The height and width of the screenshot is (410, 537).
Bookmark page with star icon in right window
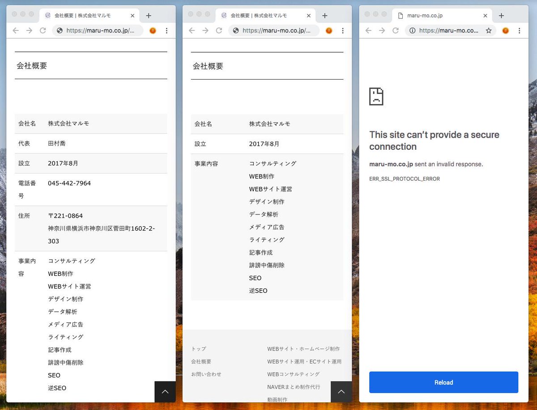click(x=489, y=30)
